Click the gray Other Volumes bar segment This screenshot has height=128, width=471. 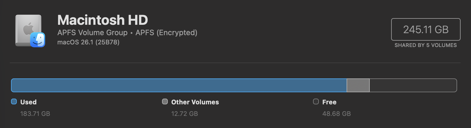coord(358,85)
